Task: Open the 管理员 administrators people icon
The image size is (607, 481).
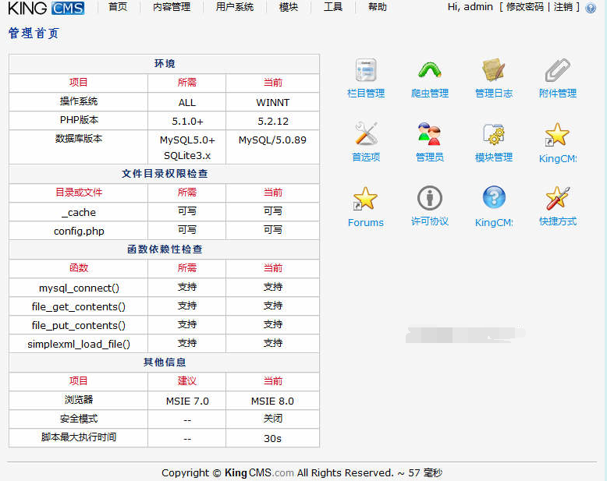Action: 430,134
